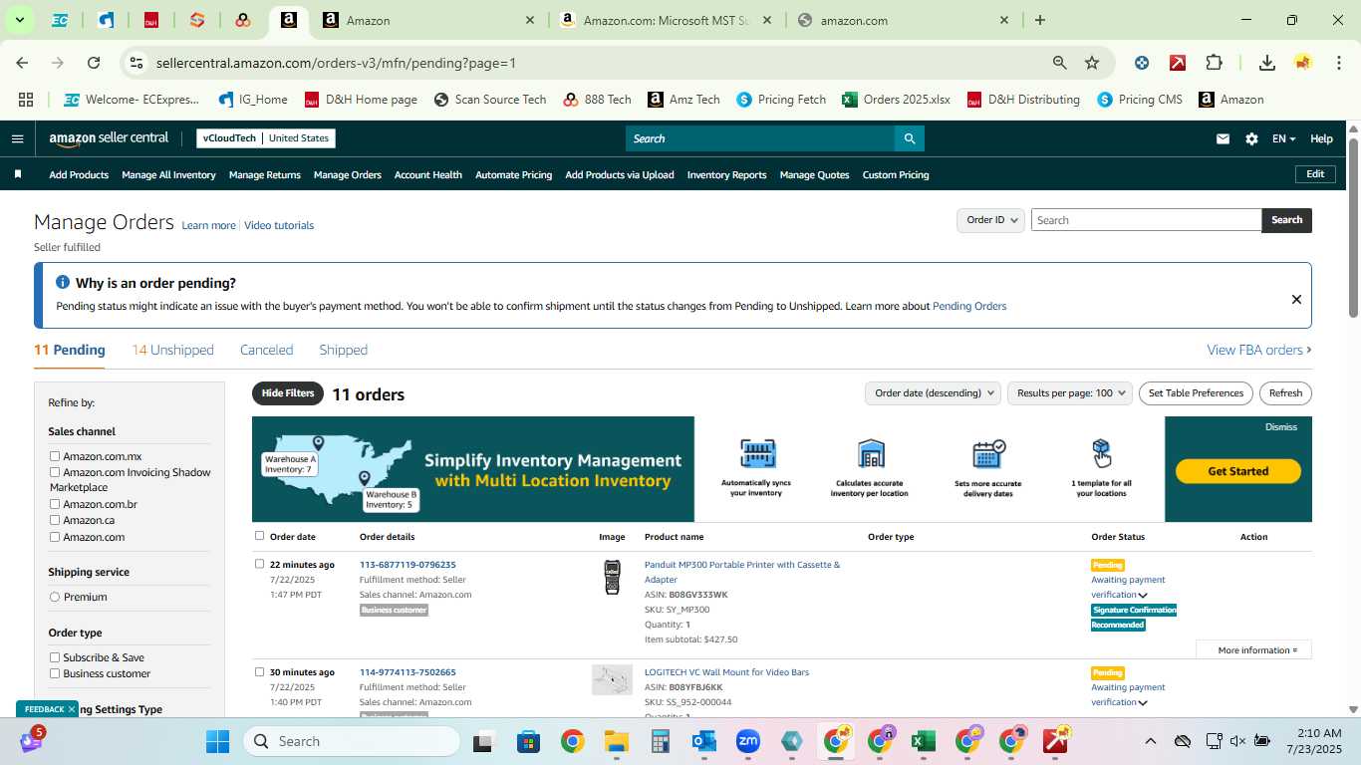Open Calculator from the taskbar
Image resolution: width=1361 pixels, height=765 pixels.
tap(660, 741)
